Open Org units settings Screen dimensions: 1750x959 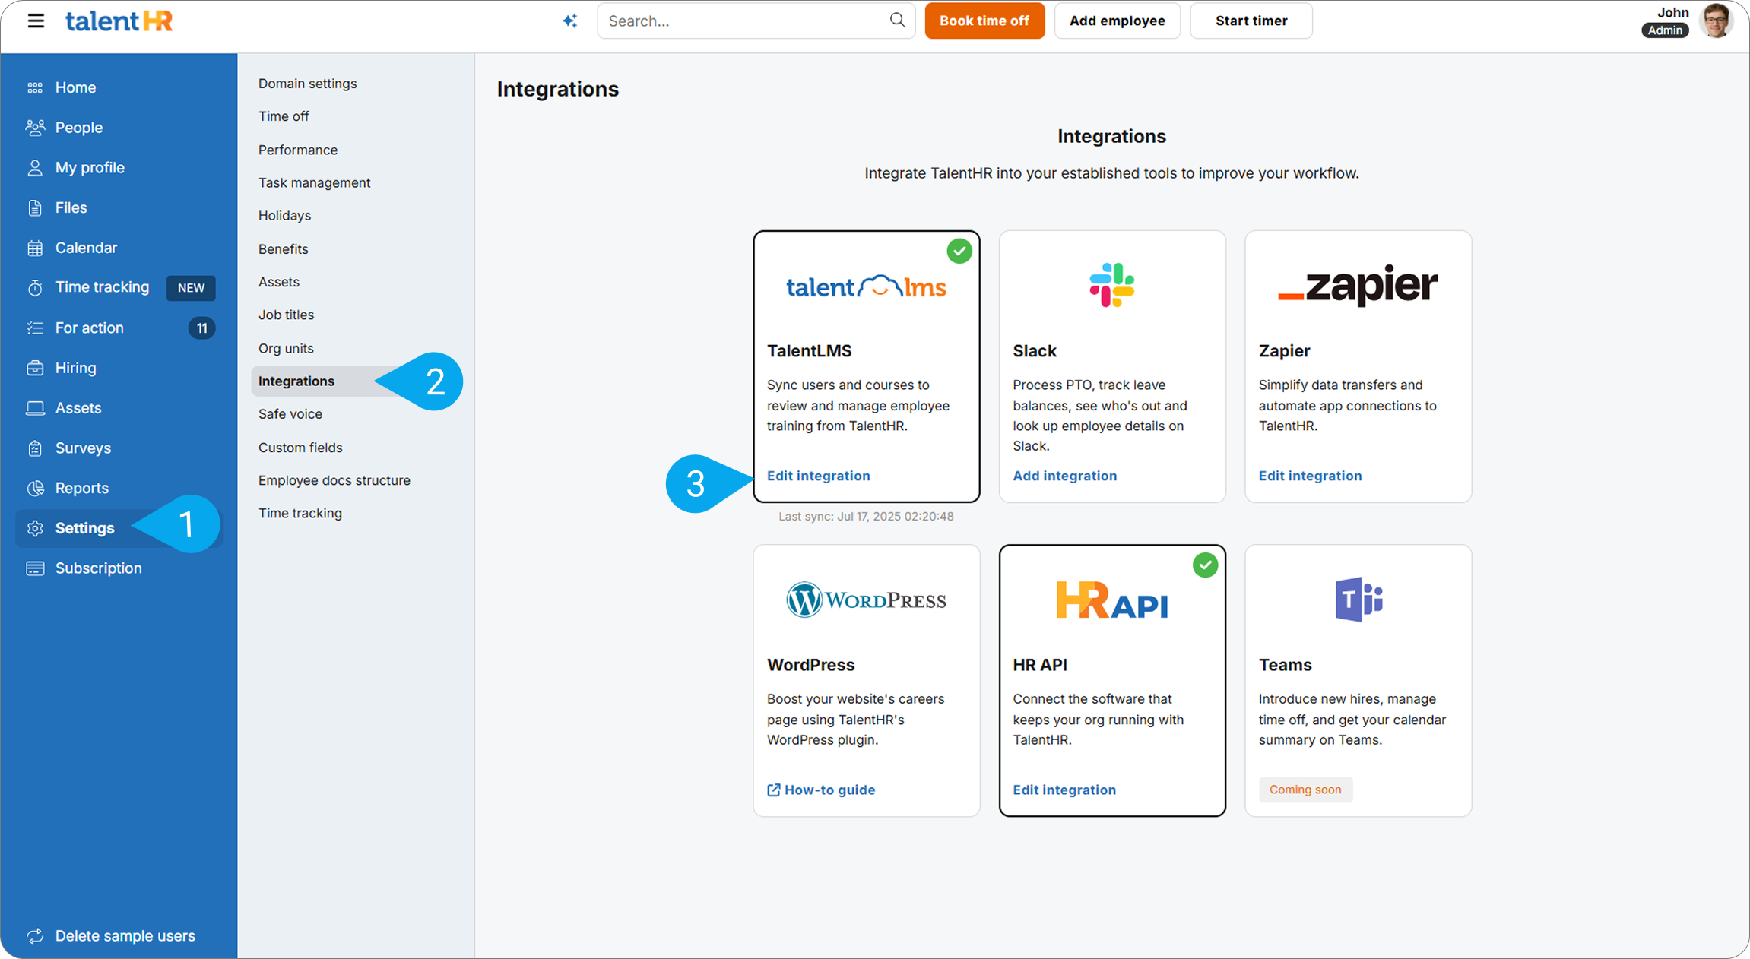click(287, 348)
